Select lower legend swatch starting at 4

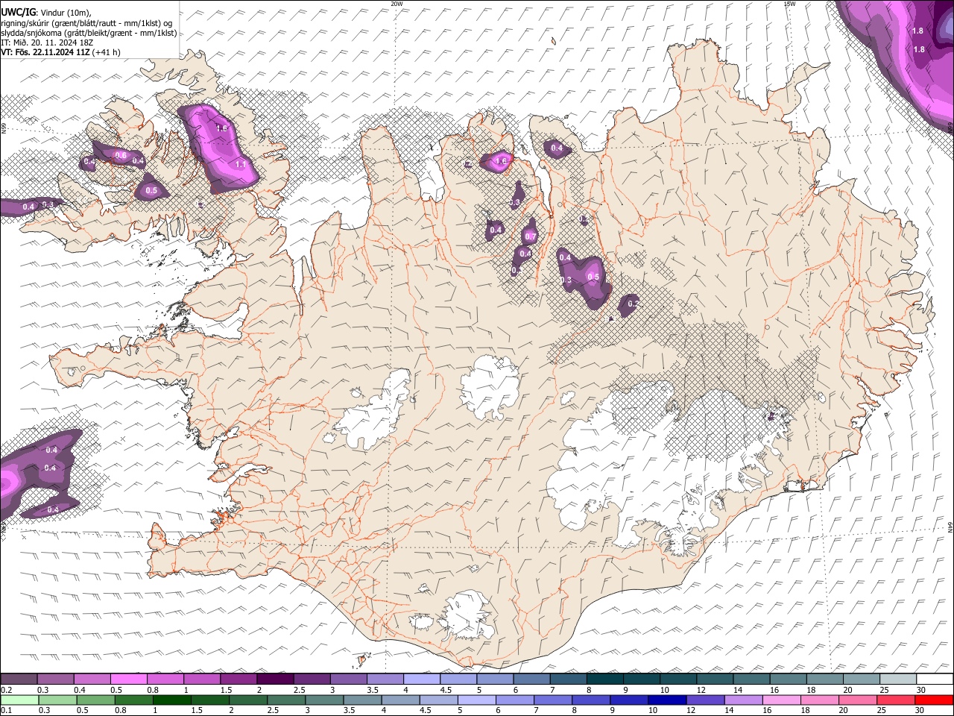pyautogui.click(x=400, y=700)
